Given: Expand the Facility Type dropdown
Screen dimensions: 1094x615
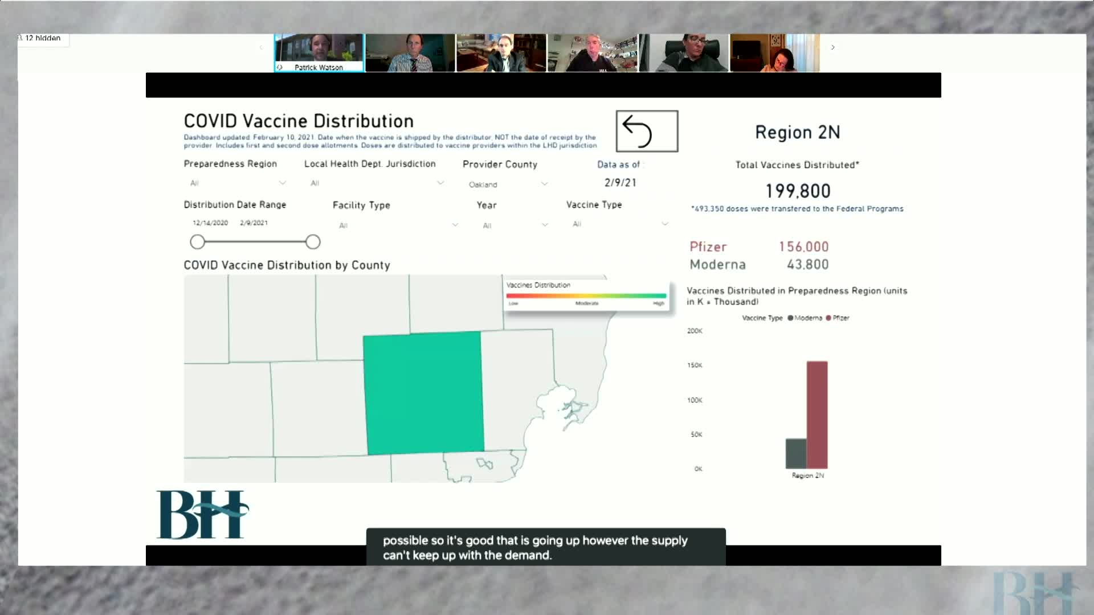Looking at the screenshot, I should click(x=455, y=225).
